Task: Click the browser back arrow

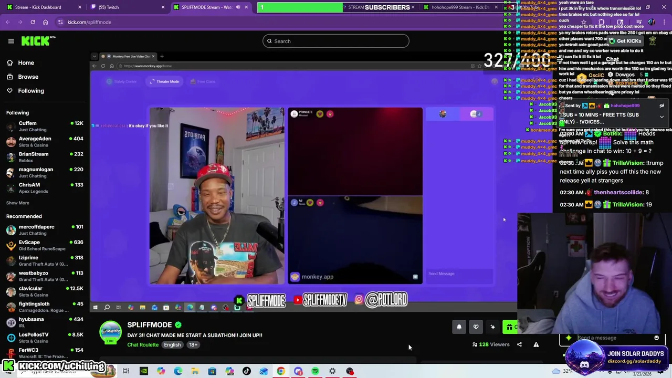Action: [x=7, y=22]
